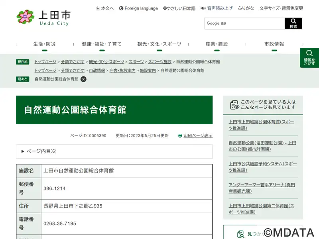Toggle ふりがな display
Image resolution: width=319 pixels, height=239 pixels.
pos(246,8)
